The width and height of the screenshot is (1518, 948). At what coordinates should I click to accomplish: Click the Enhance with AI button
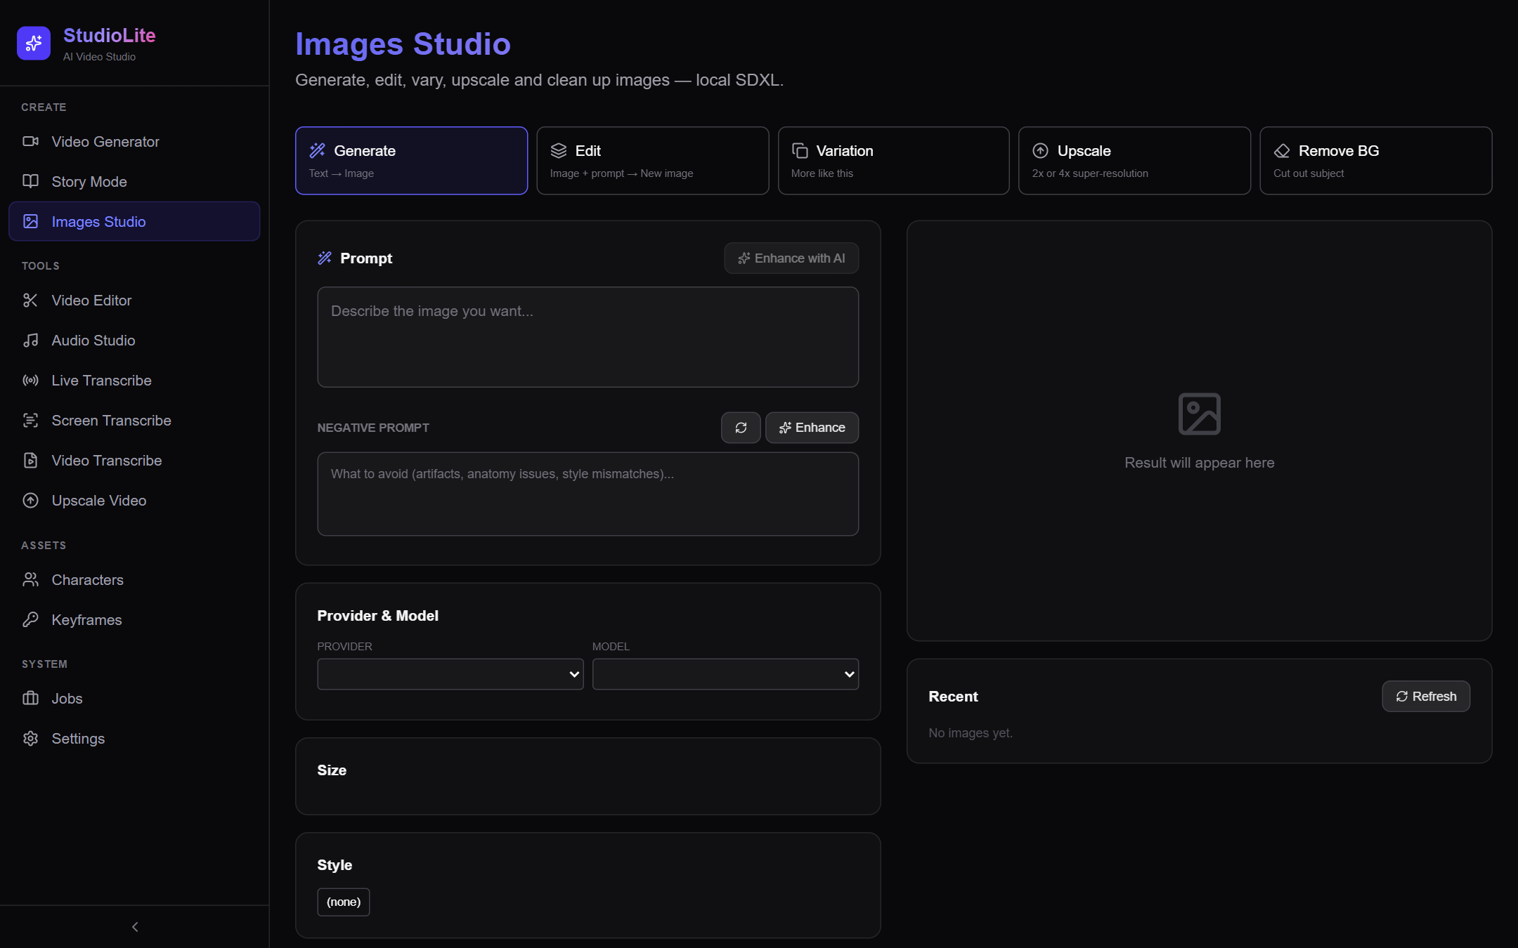pyautogui.click(x=791, y=258)
